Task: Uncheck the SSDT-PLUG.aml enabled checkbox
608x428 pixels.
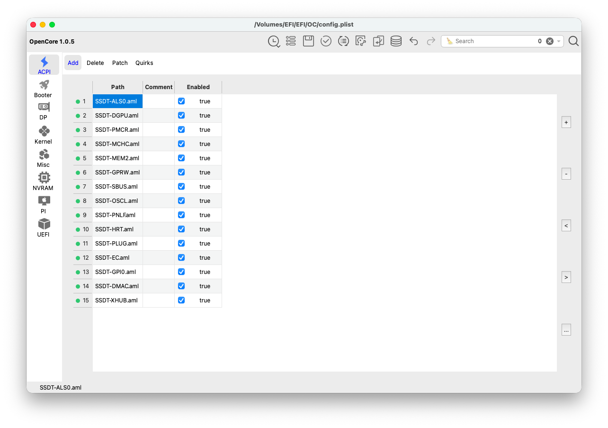Action: point(181,243)
